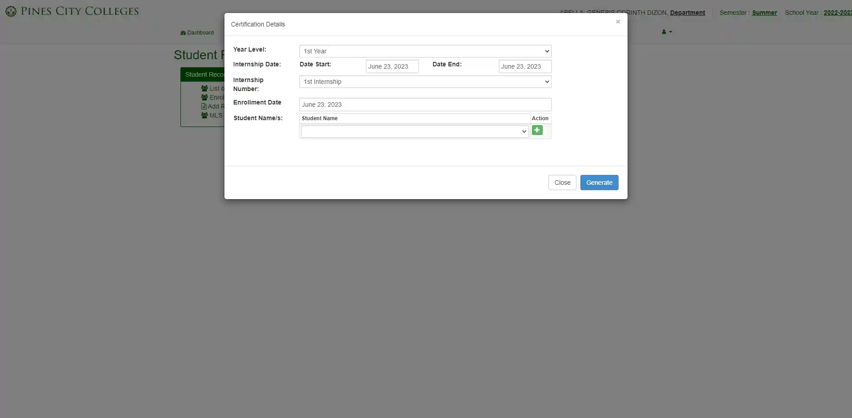Click the green plus add-student icon
852x418 pixels.
coord(537,130)
